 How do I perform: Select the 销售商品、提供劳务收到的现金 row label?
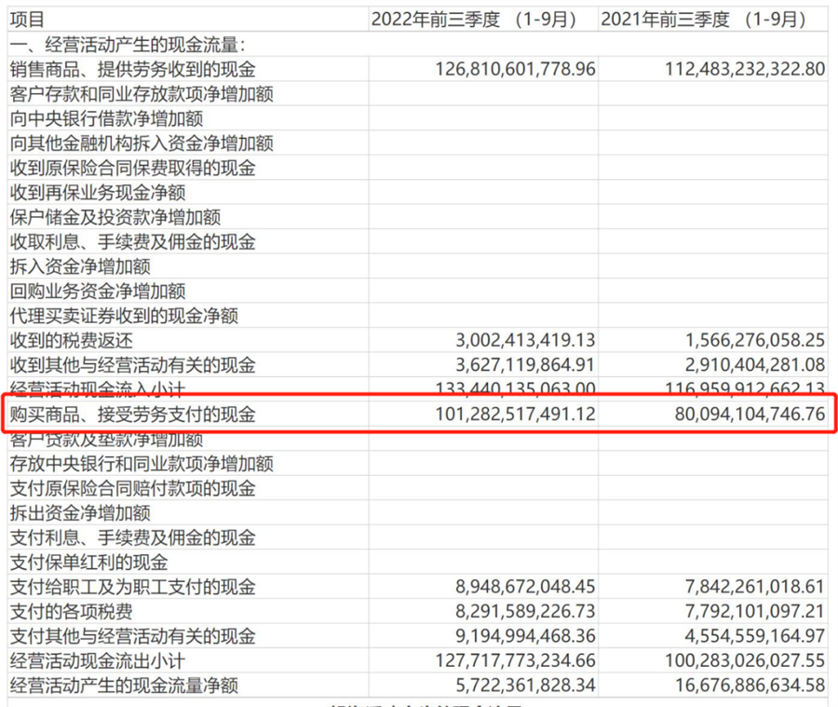(131, 69)
